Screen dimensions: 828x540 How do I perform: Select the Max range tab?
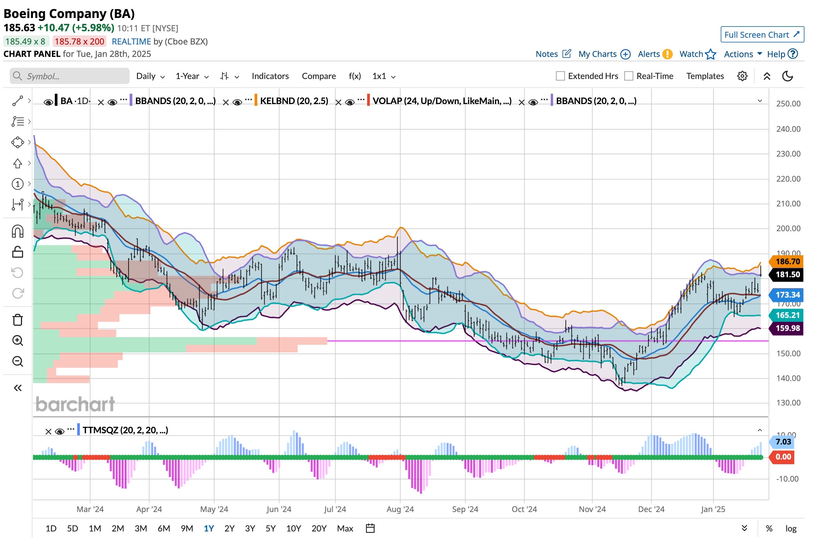345,529
